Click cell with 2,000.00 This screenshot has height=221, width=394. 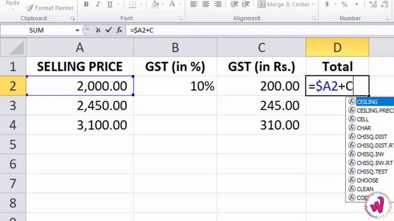tap(80, 86)
